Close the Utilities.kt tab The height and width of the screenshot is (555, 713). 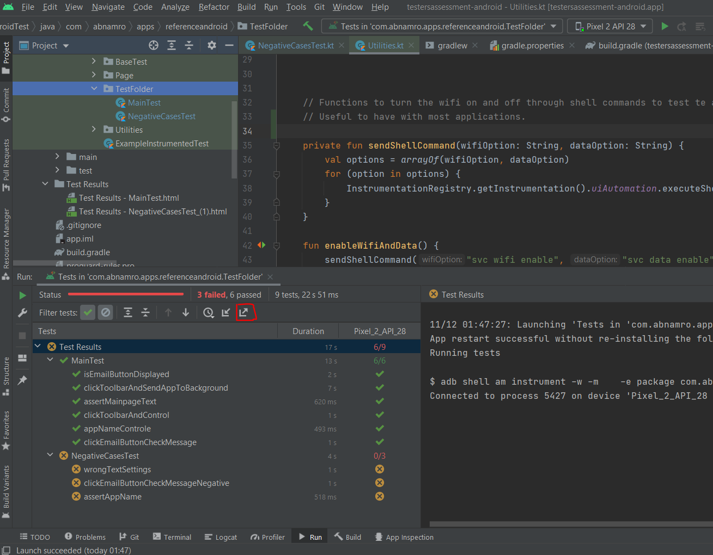411,46
